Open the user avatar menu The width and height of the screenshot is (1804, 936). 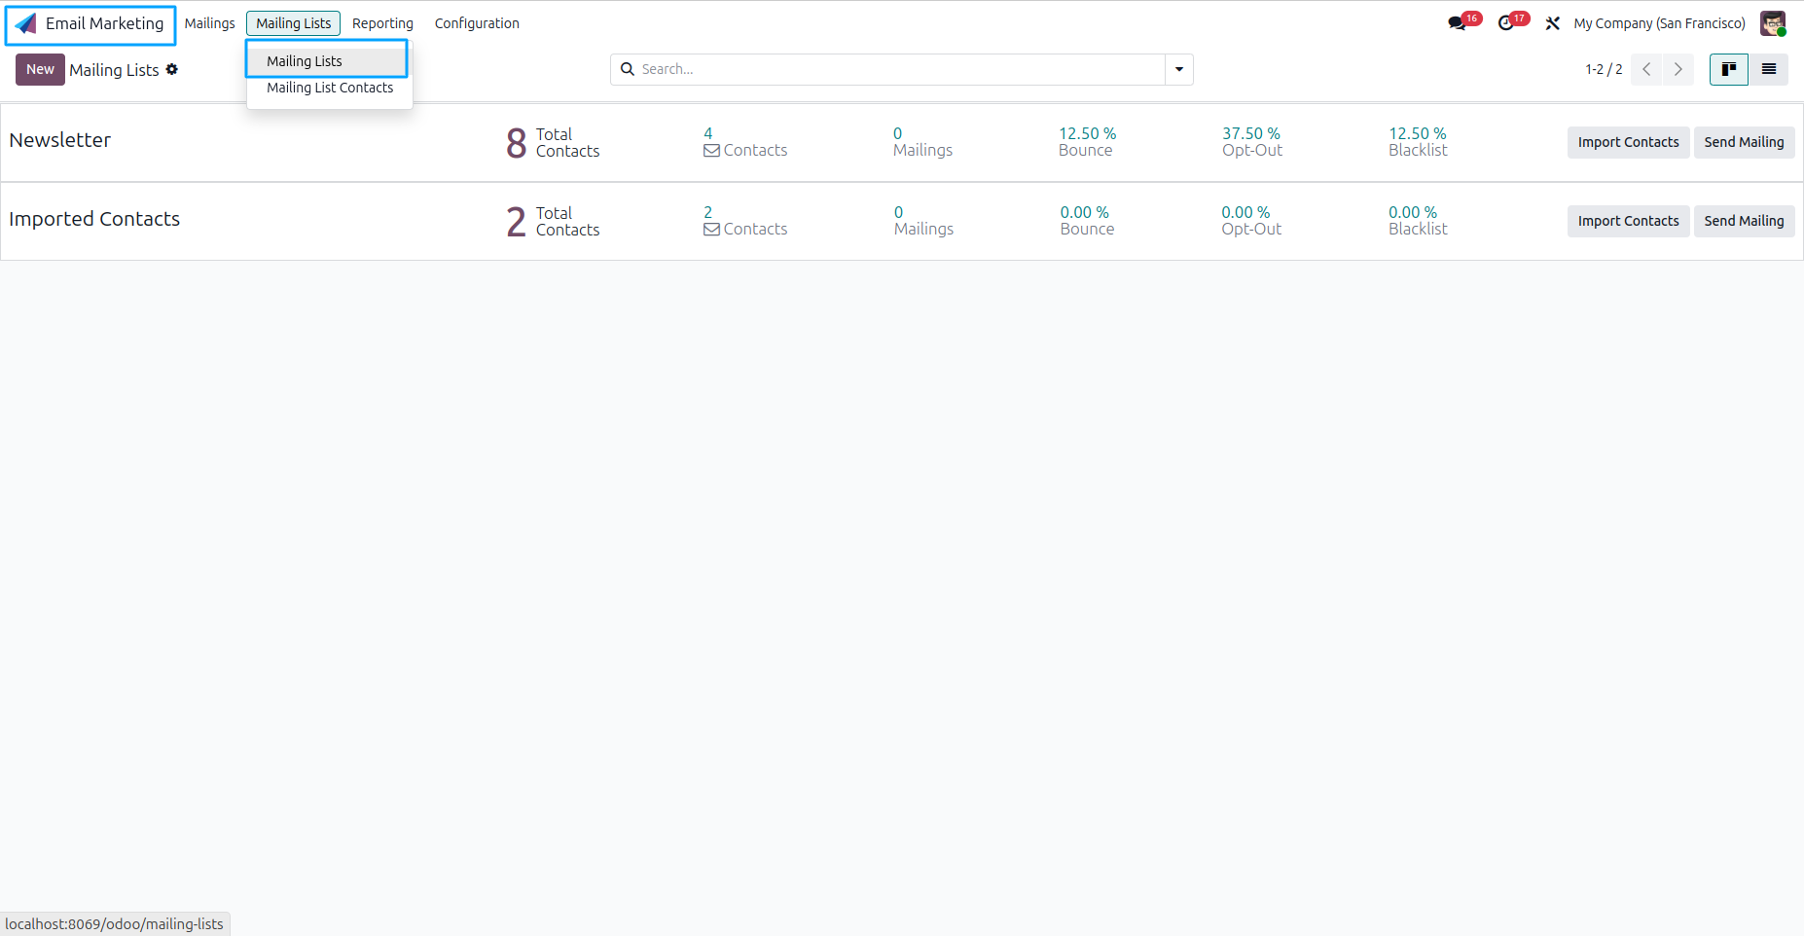pos(1773,23)
